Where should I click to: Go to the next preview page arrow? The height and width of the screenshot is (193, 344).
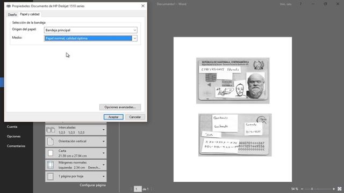152,189
